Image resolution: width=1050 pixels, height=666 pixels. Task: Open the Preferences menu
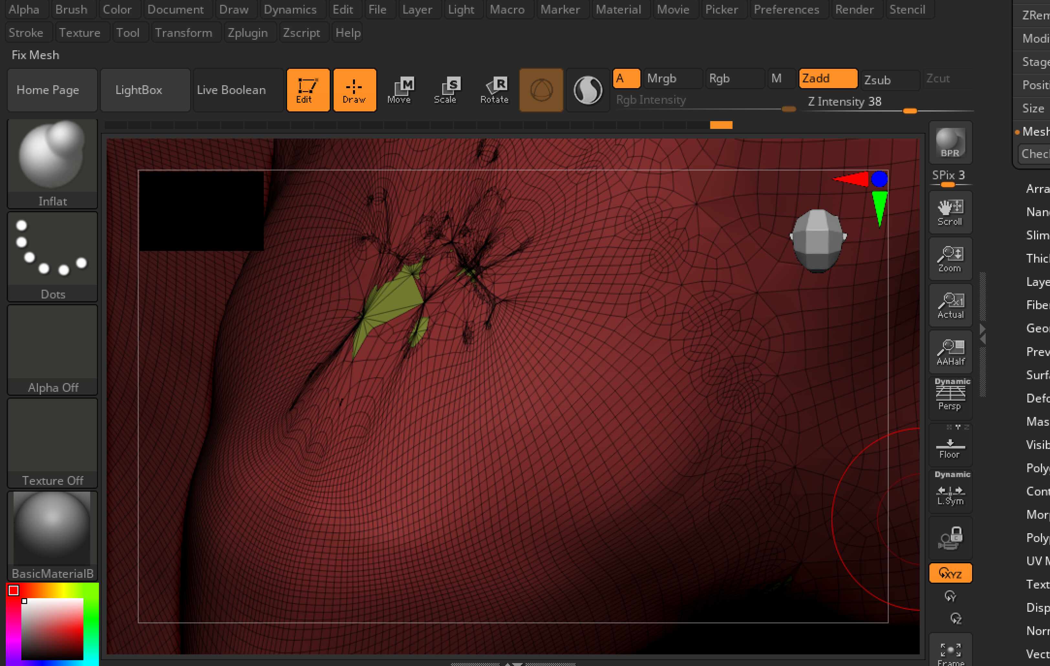(x=786, y=10)
